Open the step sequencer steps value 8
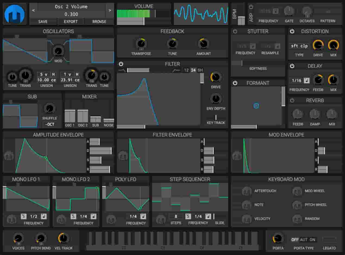Screen dimensions: 345x255 click(175, 217)
